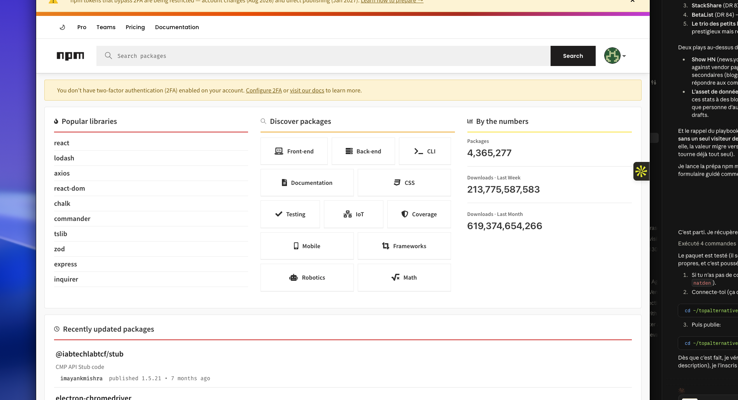Screen dimensions: 738x400
Task: Click the clock icon beside Recently updated packages
Action: 57,329
